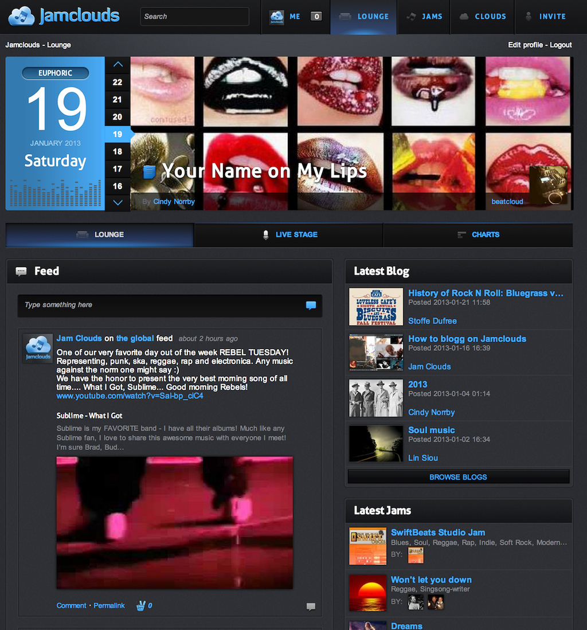Open the beatcloud link in banner
This screenshot has width=587, height=630.
[x=507, y=202]
